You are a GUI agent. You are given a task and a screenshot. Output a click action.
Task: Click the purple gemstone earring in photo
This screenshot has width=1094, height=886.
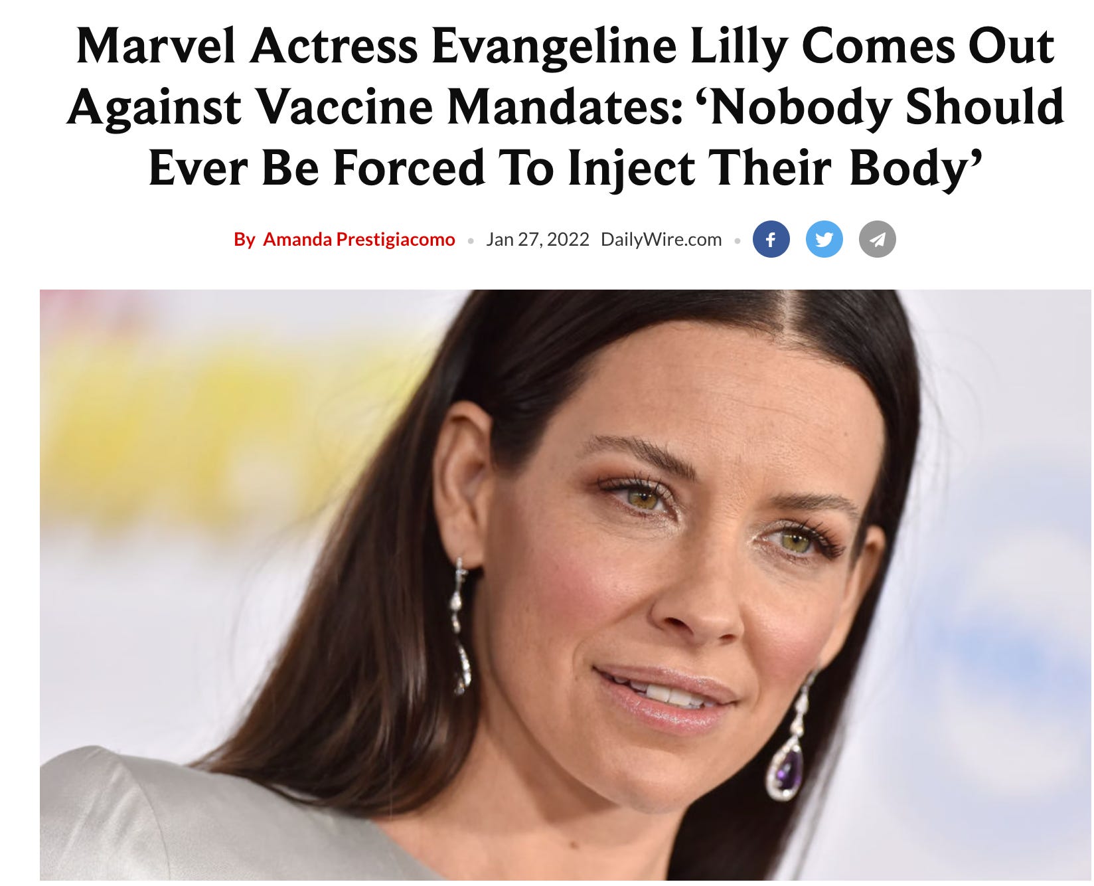tap(788, 769)
